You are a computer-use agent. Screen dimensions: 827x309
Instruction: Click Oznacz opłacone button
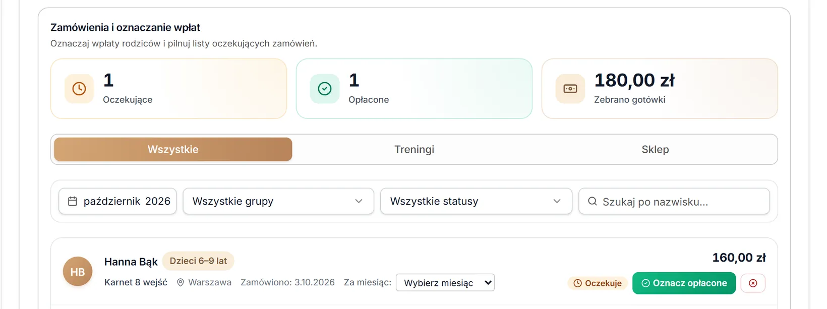[684, 283]
